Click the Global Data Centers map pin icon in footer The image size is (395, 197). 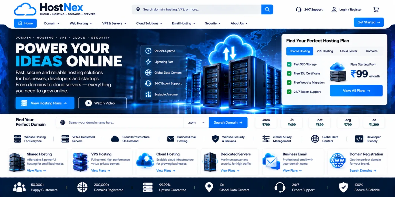pos(209,187)
